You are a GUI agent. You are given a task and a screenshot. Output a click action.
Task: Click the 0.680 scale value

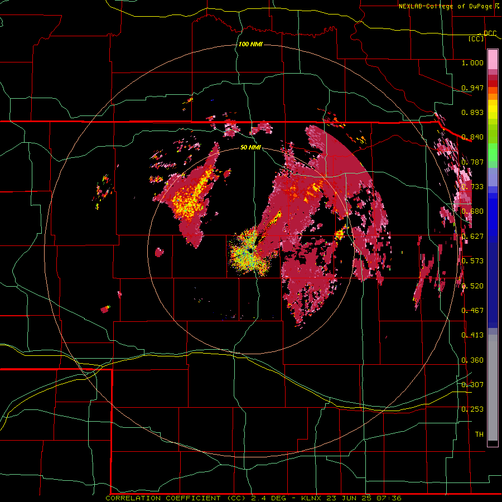click(472, 211)
